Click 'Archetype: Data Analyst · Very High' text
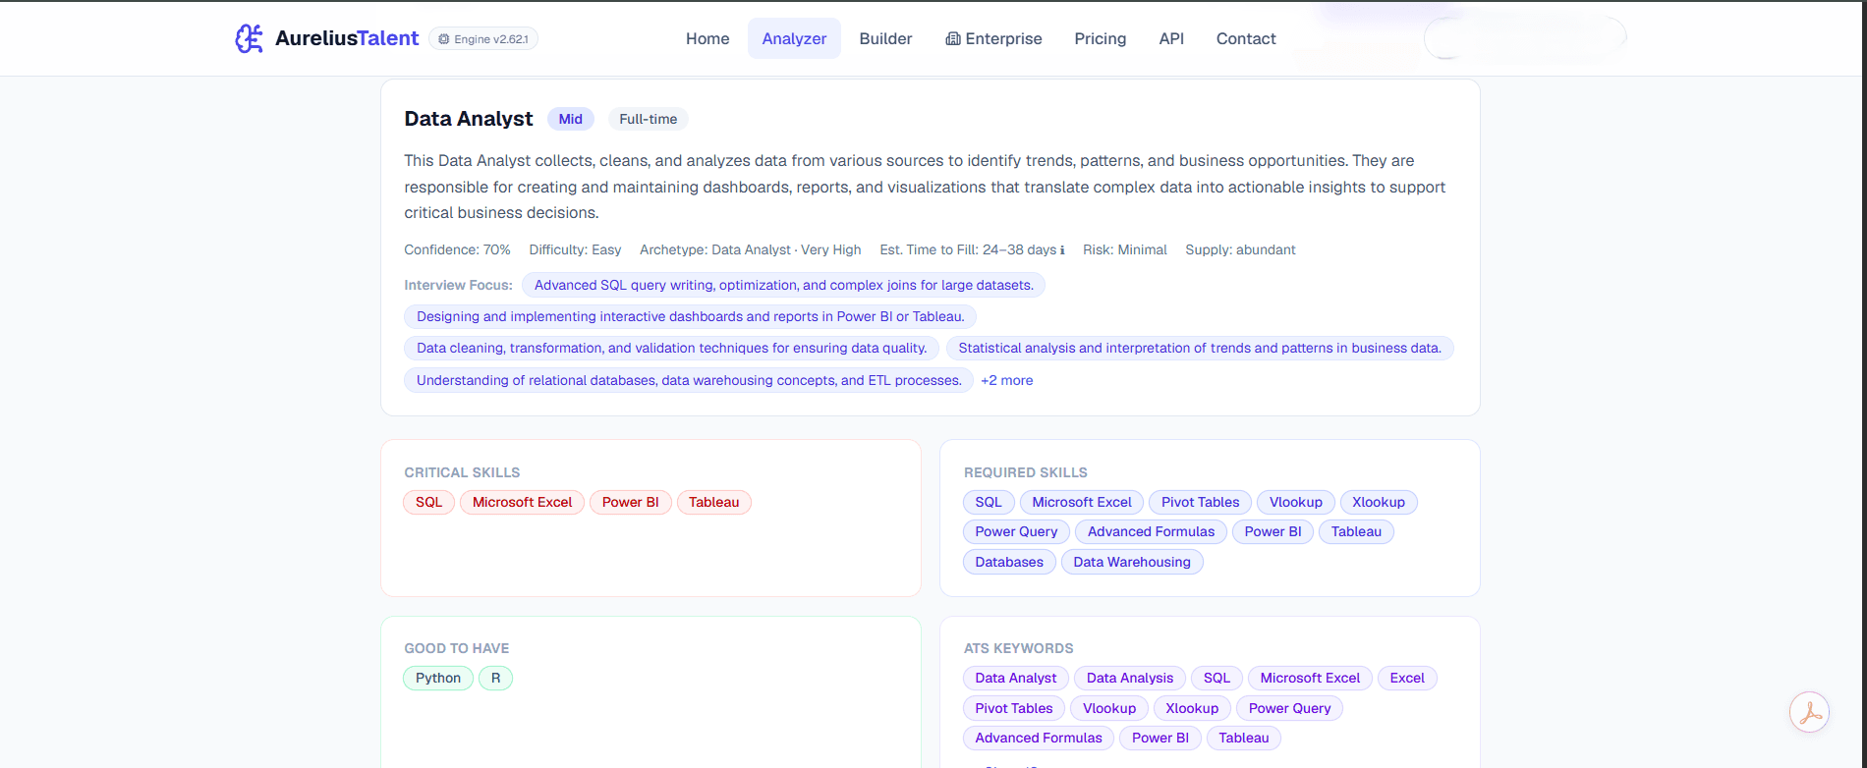Image resolution: width=1867 pixels, height=768 pixels. click(750, 249)
